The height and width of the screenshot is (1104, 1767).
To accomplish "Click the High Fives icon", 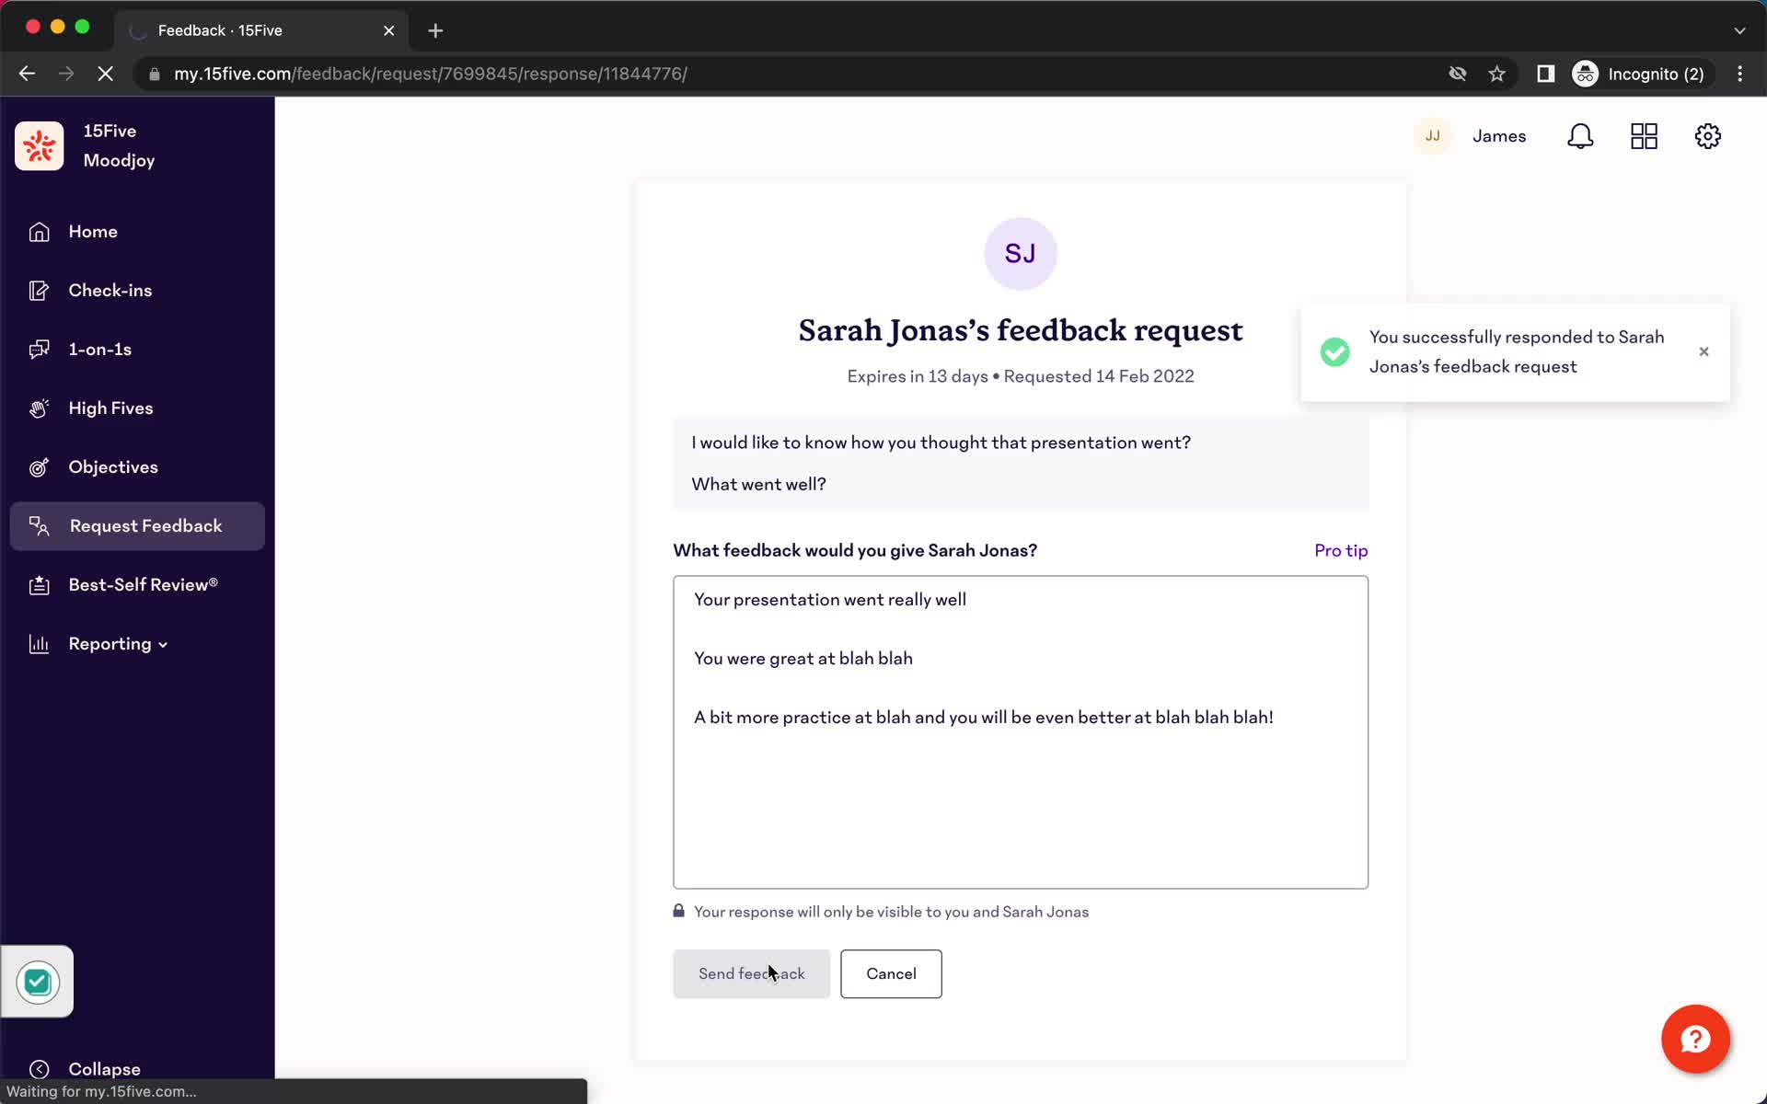I will click(38, 407).
